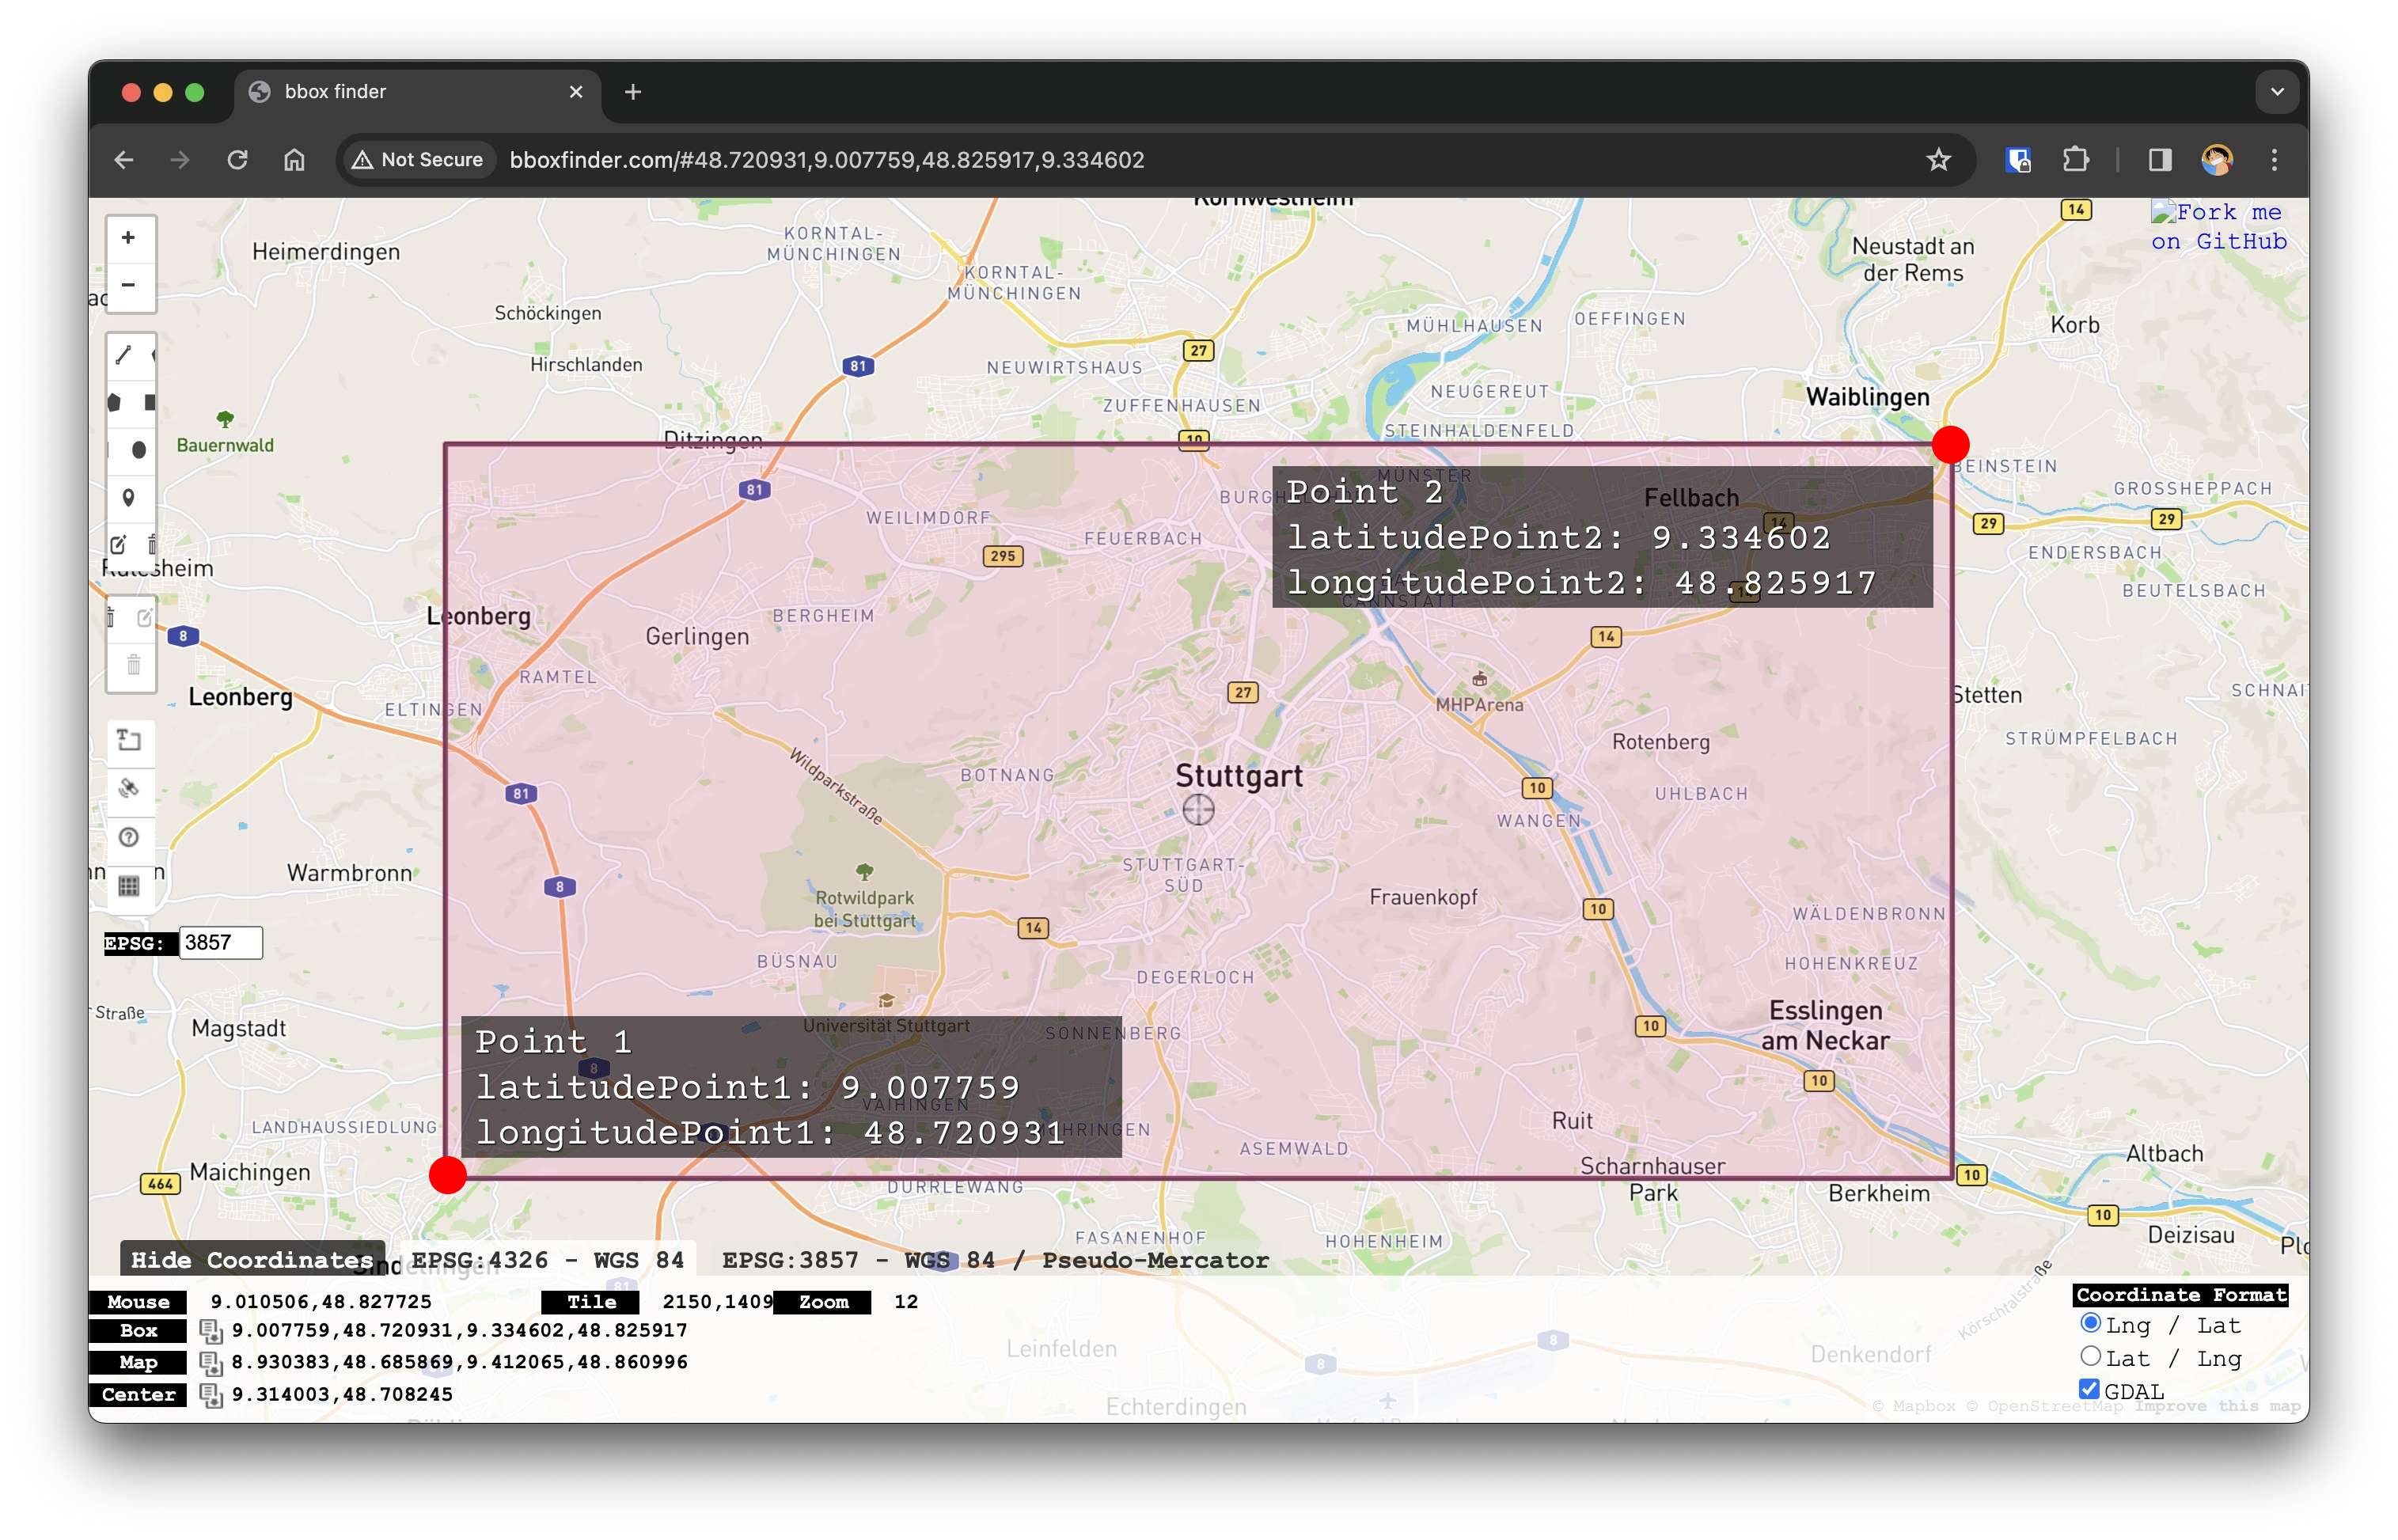This screenshot has height=1540, width=2398.
Task: Copy the Box coordinates to clipboard
Action: (x=210, y=1331)
